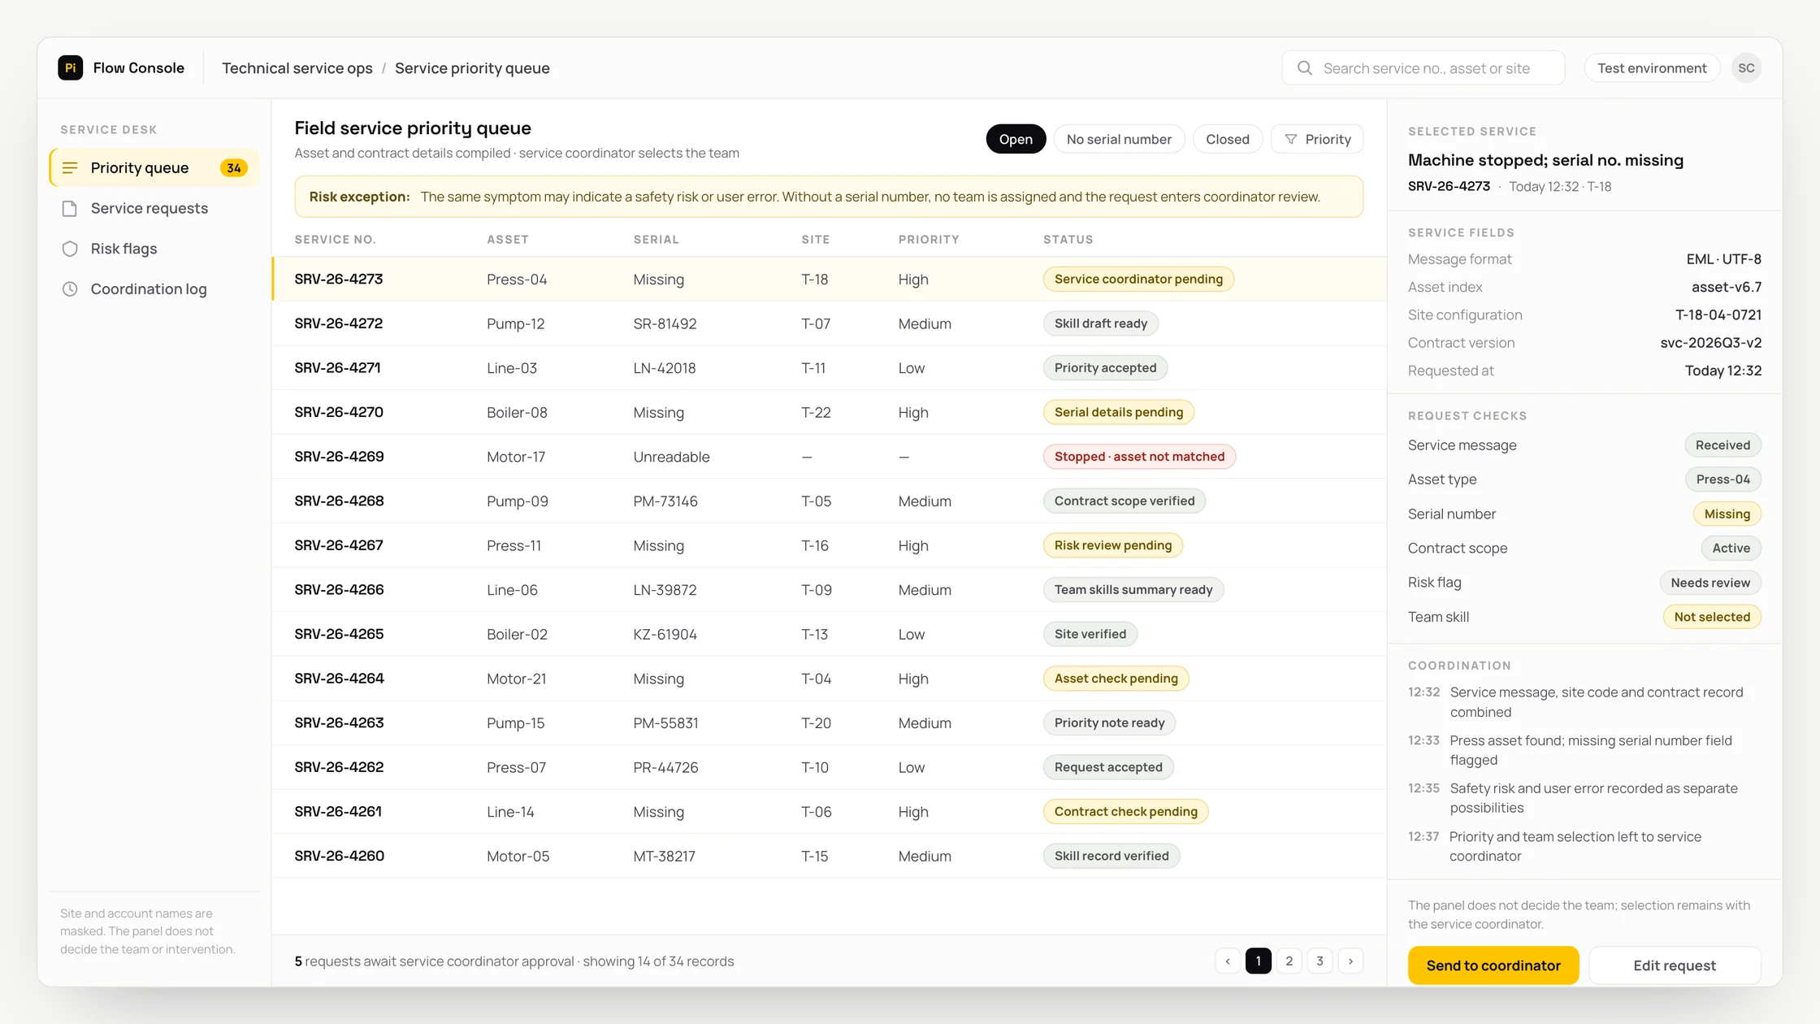Click serial SR-81492 cell
The image size is (1820, 1024).
click(x=665, y=323)
